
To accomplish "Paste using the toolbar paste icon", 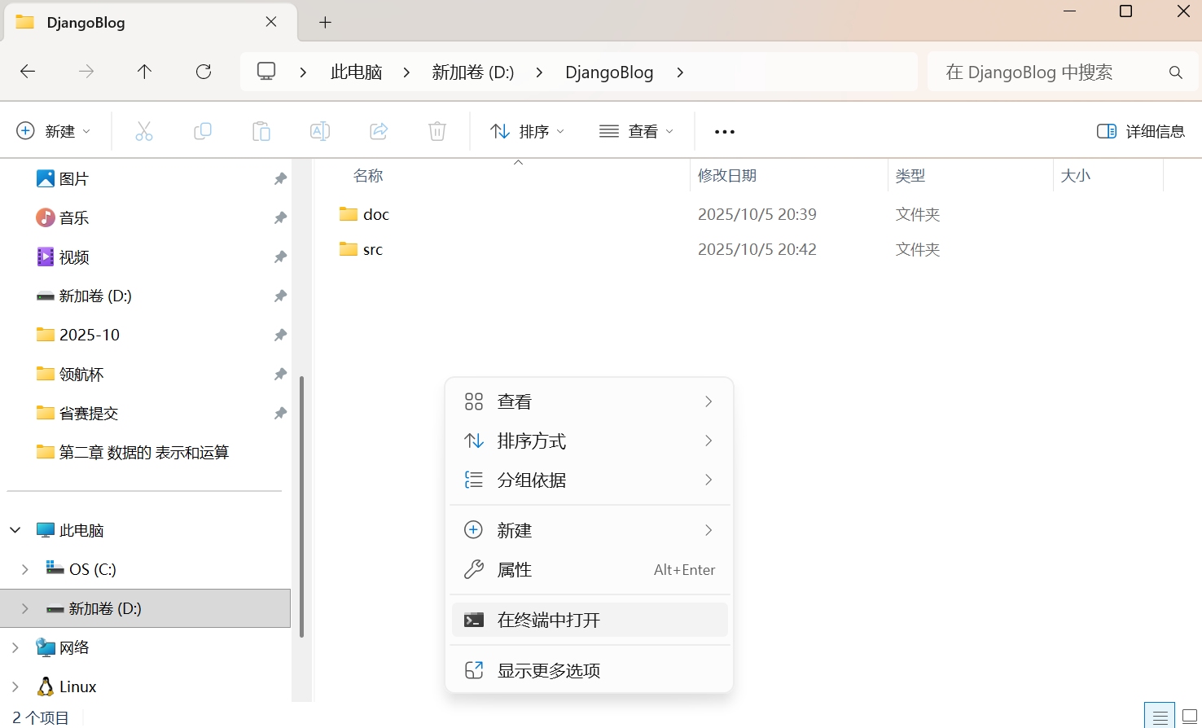I will [x=261, y=130].
